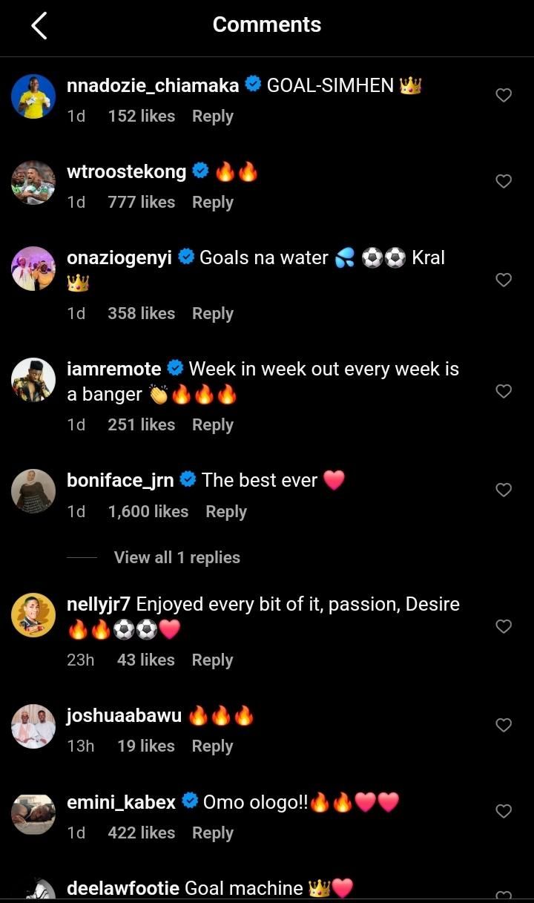The height and width of the screenshot is (903, 534).
Task: Tap nellyjr7's profile avatar
Action: point(33,615)
